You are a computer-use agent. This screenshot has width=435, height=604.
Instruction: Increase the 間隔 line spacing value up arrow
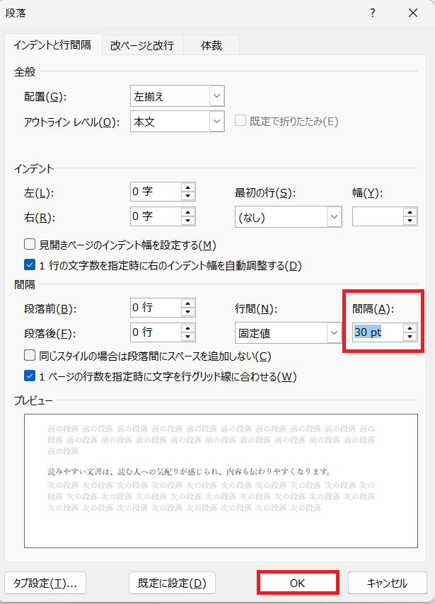(410, 327)
